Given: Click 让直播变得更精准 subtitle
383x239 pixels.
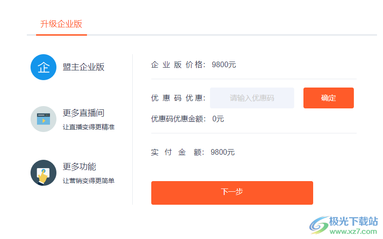Looking at the screenshot, I should pyautogui.click(x=88, y=127).
